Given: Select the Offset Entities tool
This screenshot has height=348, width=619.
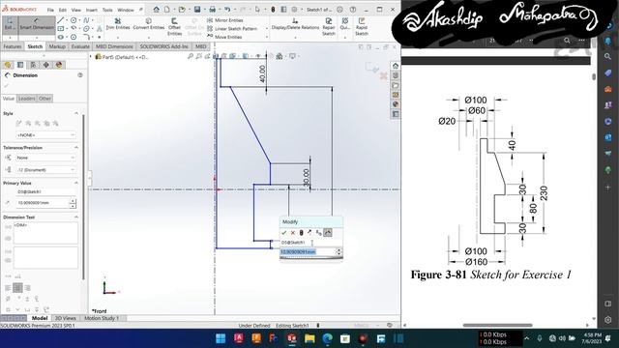Looking at the screenshot, I should click(x=174, y=27).
